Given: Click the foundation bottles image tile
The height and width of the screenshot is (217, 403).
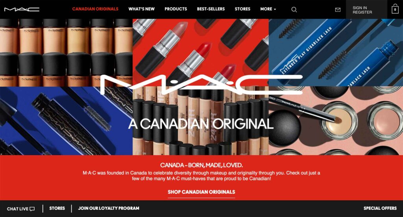Looking at the screenshot, I should [66, 52].
